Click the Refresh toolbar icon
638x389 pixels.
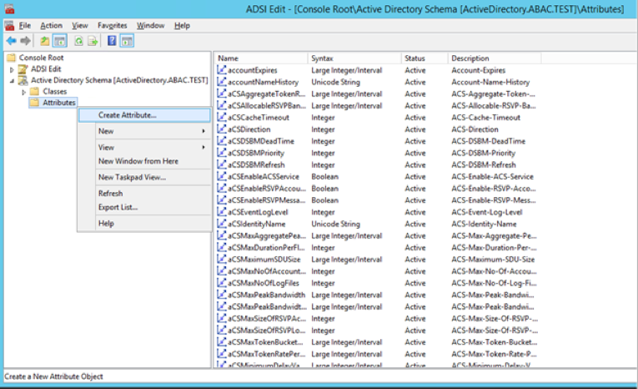pyautogui.click(x=78, y=41)
